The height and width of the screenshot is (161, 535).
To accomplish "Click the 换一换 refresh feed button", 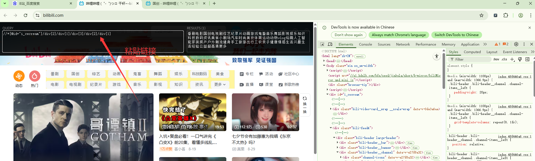I will point(305,105).
